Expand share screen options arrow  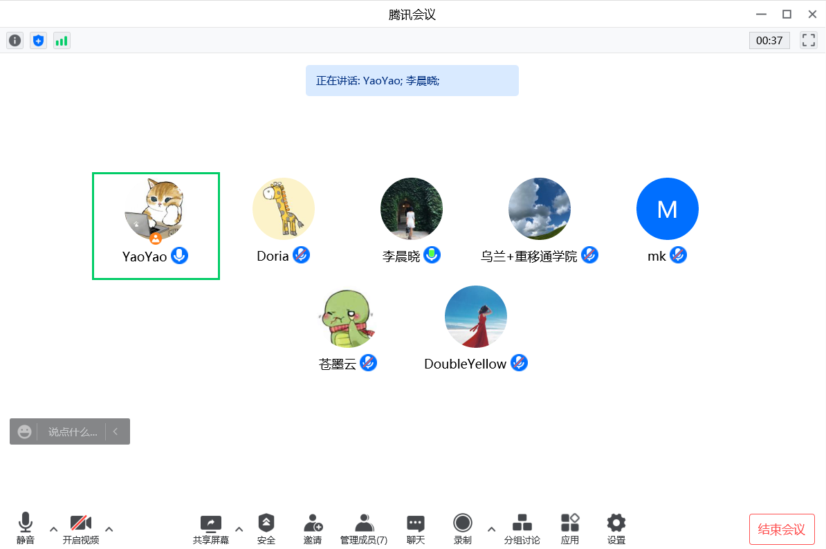[239, 530]
